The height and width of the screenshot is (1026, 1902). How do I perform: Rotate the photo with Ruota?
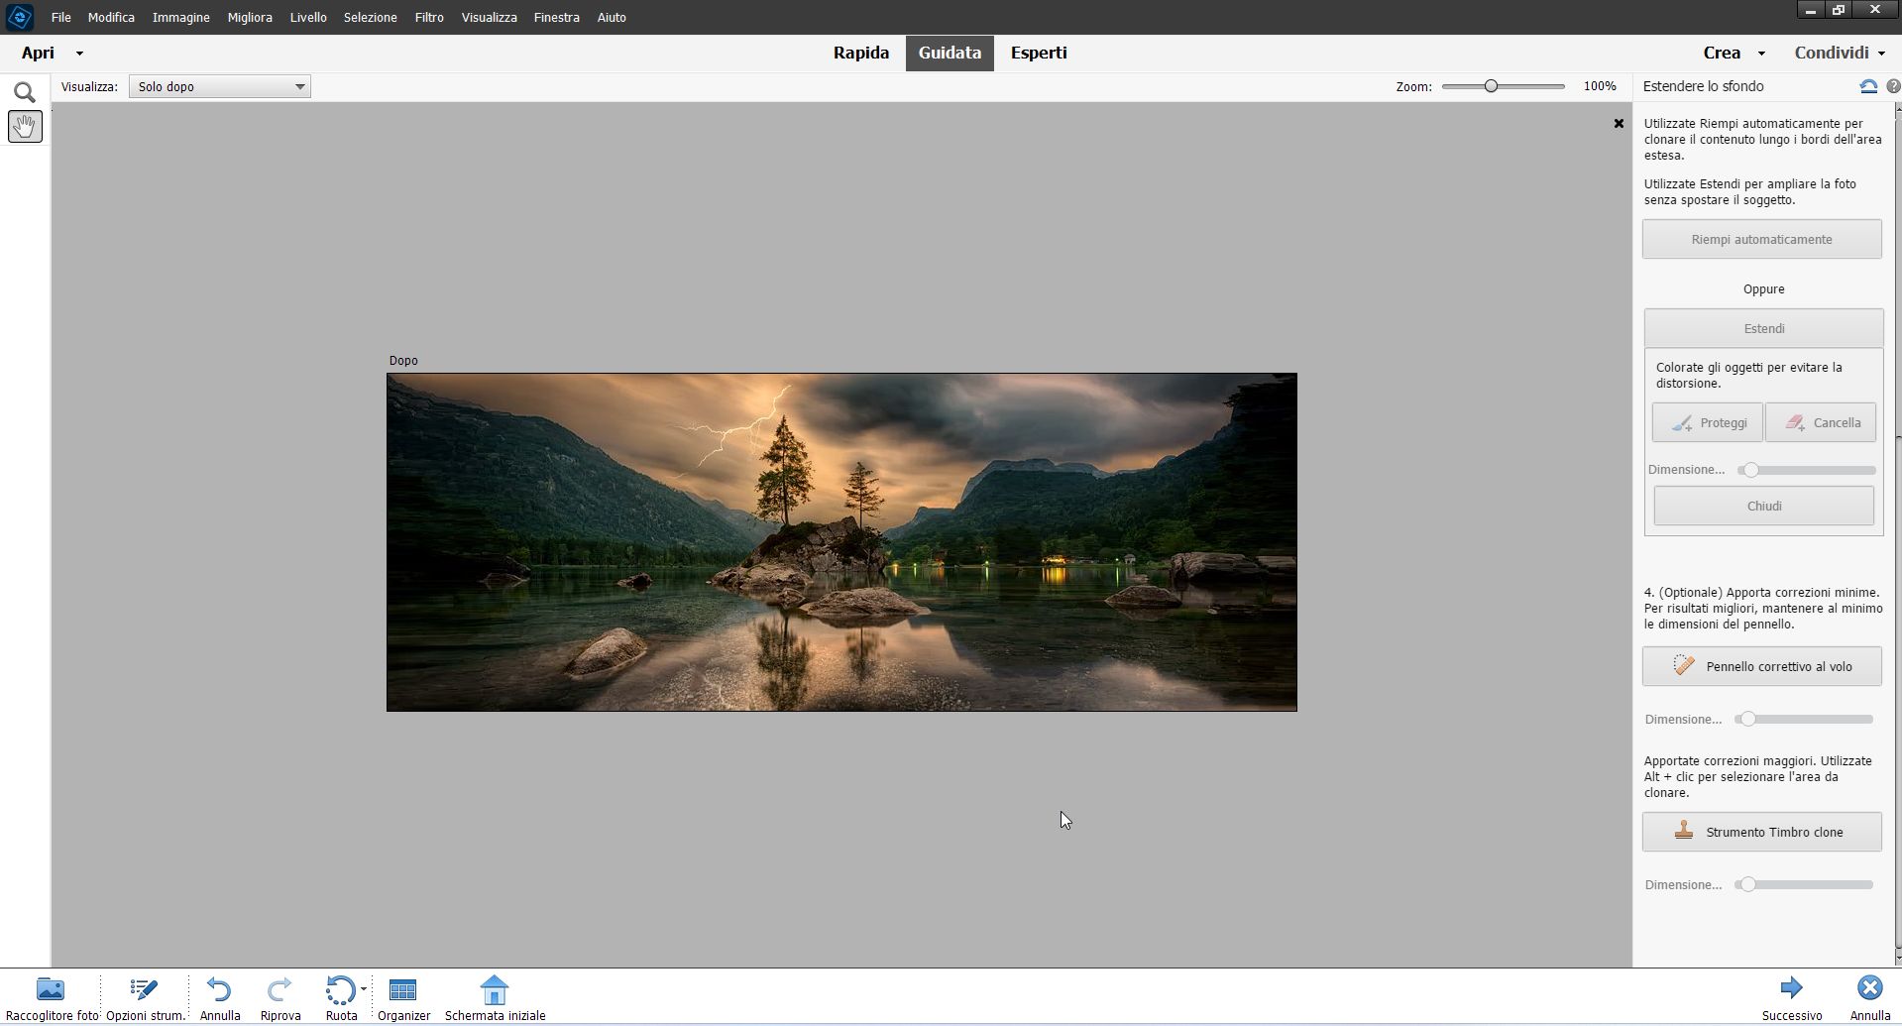[340, 998]
